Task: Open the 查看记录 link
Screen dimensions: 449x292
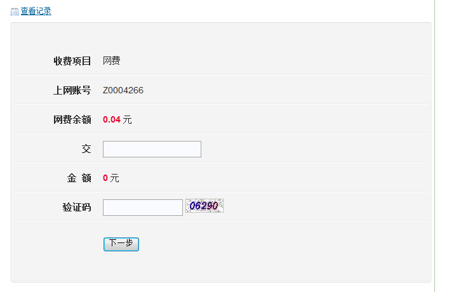Action: click(x=36, y=11)
